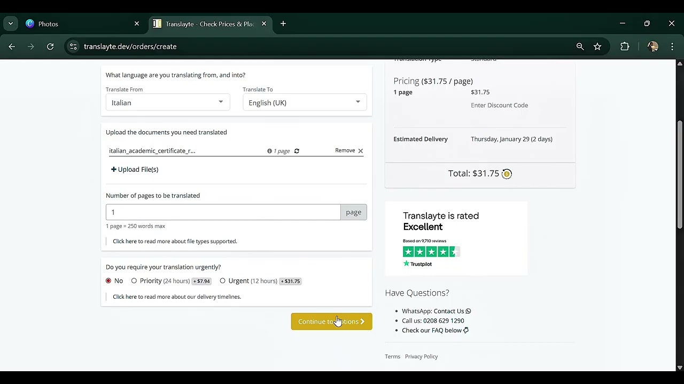Select the 'No' urgency radio button

pos(108,281)
